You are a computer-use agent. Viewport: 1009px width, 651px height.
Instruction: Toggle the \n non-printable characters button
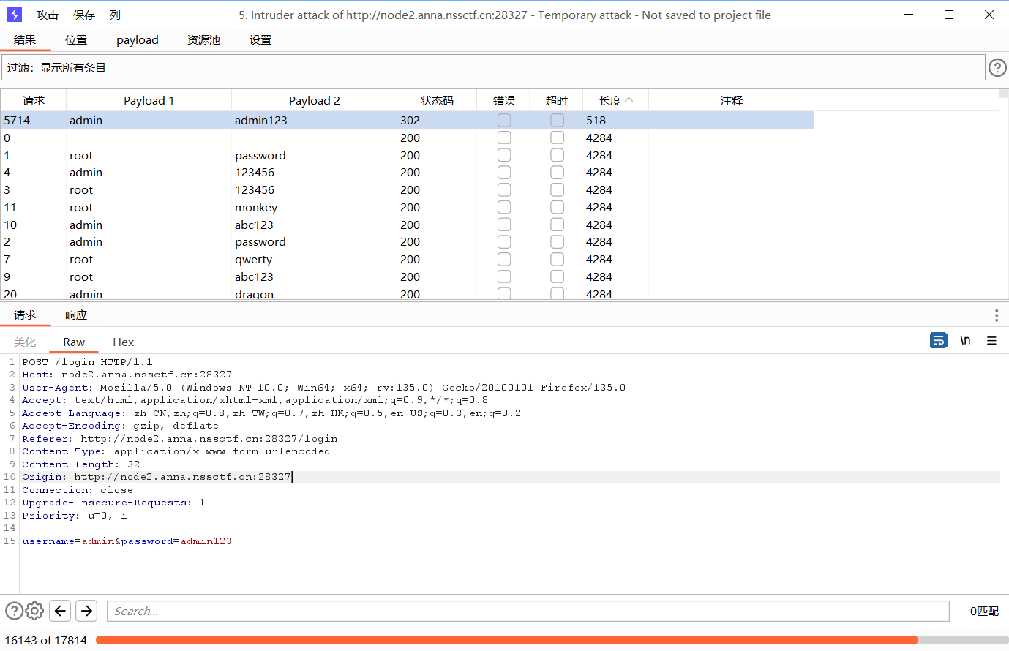965,340
